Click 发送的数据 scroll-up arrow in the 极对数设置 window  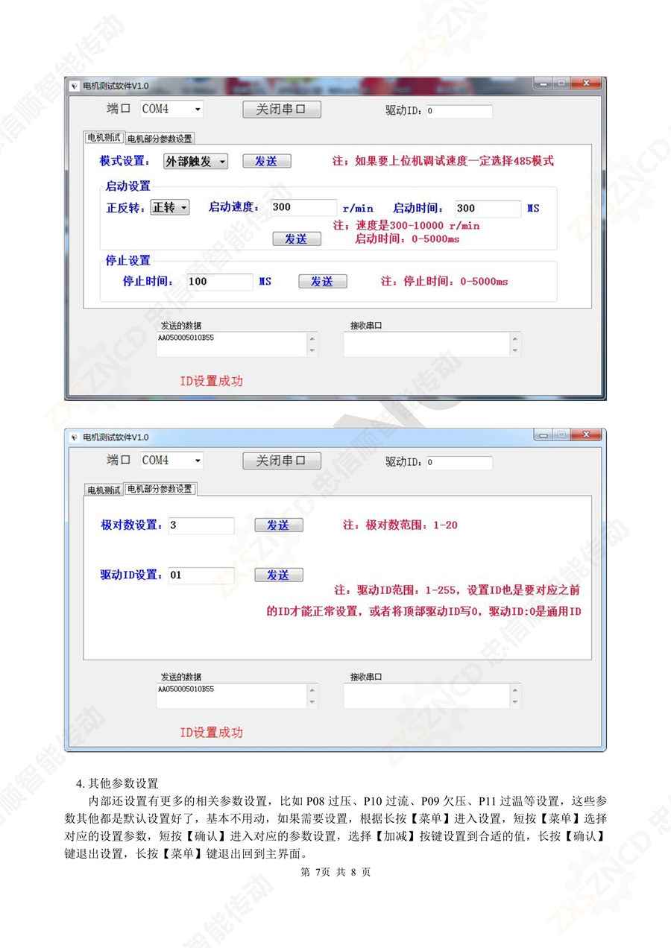click(312, 690)
